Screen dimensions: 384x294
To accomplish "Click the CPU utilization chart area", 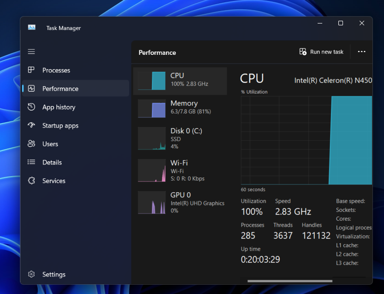I will coord(306,140).
